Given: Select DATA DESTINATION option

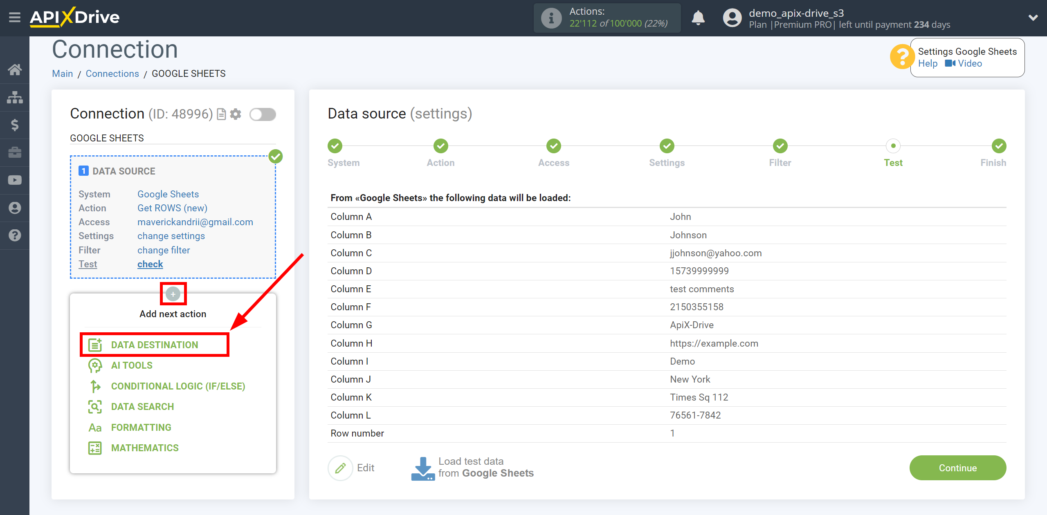Looking at the screenshot, I should click(155, 345).
